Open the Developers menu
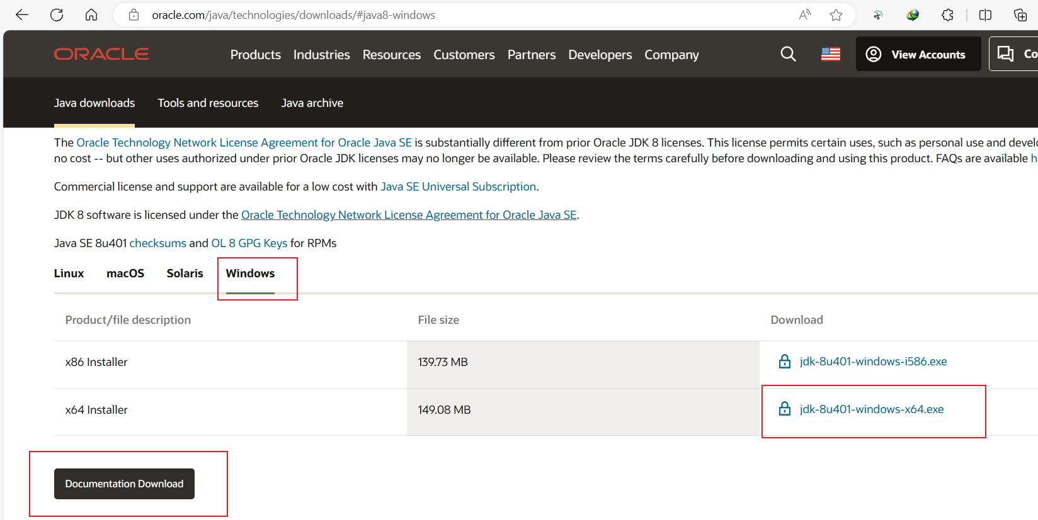The image size is (1038, 520). click(x=600, y=55)
